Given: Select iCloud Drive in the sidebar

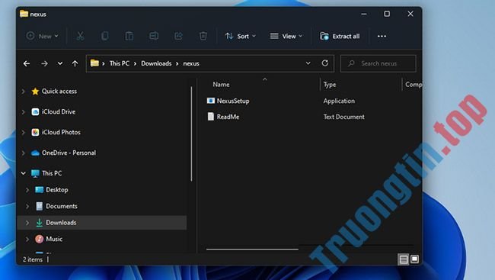Looking at the screenshot, I should [x=59, y=111].
